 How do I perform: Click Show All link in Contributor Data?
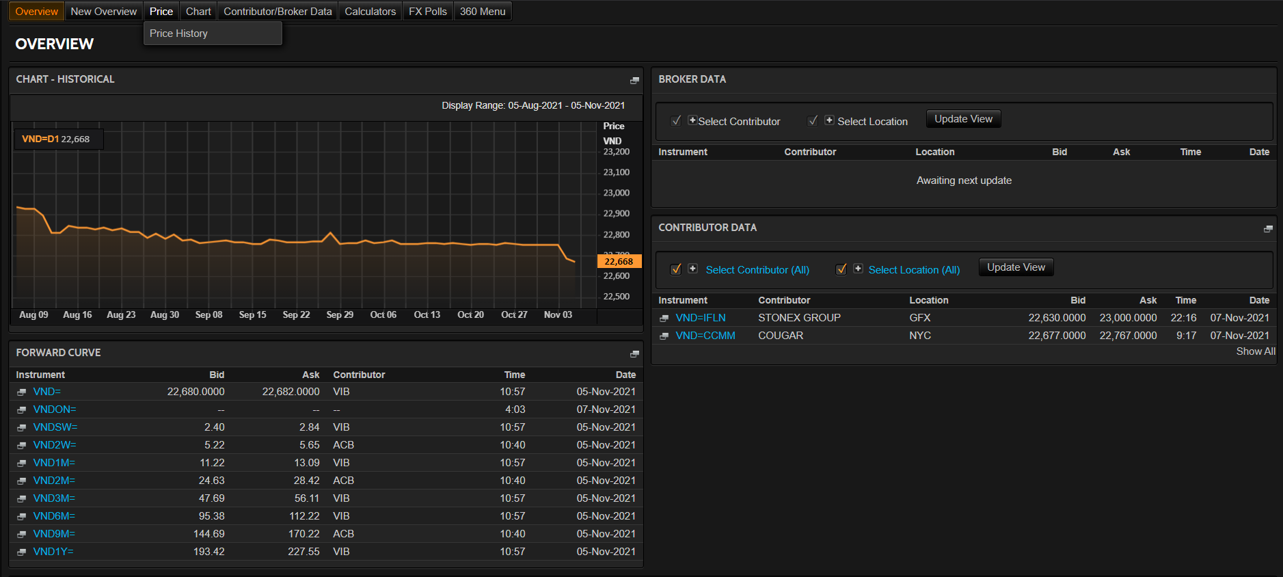1255,351
